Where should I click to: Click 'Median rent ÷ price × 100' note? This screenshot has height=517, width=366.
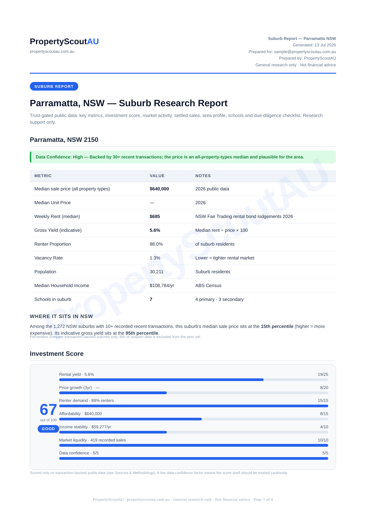point(222,230)
